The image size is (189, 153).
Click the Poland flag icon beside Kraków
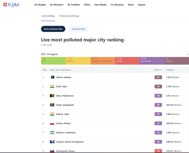click(52, 123)
